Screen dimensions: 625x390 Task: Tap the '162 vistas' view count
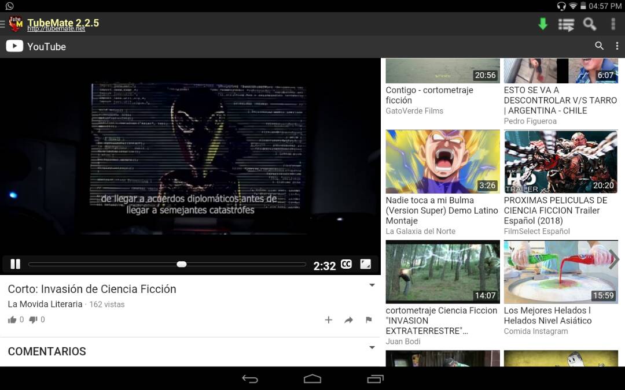click(x=107, y=304)
